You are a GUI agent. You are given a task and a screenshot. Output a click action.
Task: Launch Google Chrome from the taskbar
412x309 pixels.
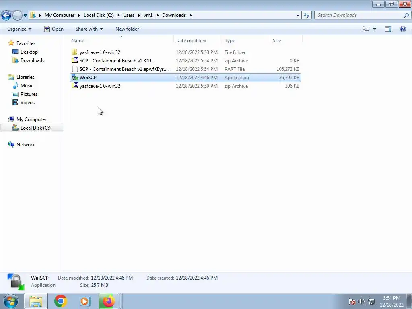click(x=60, y=301)
